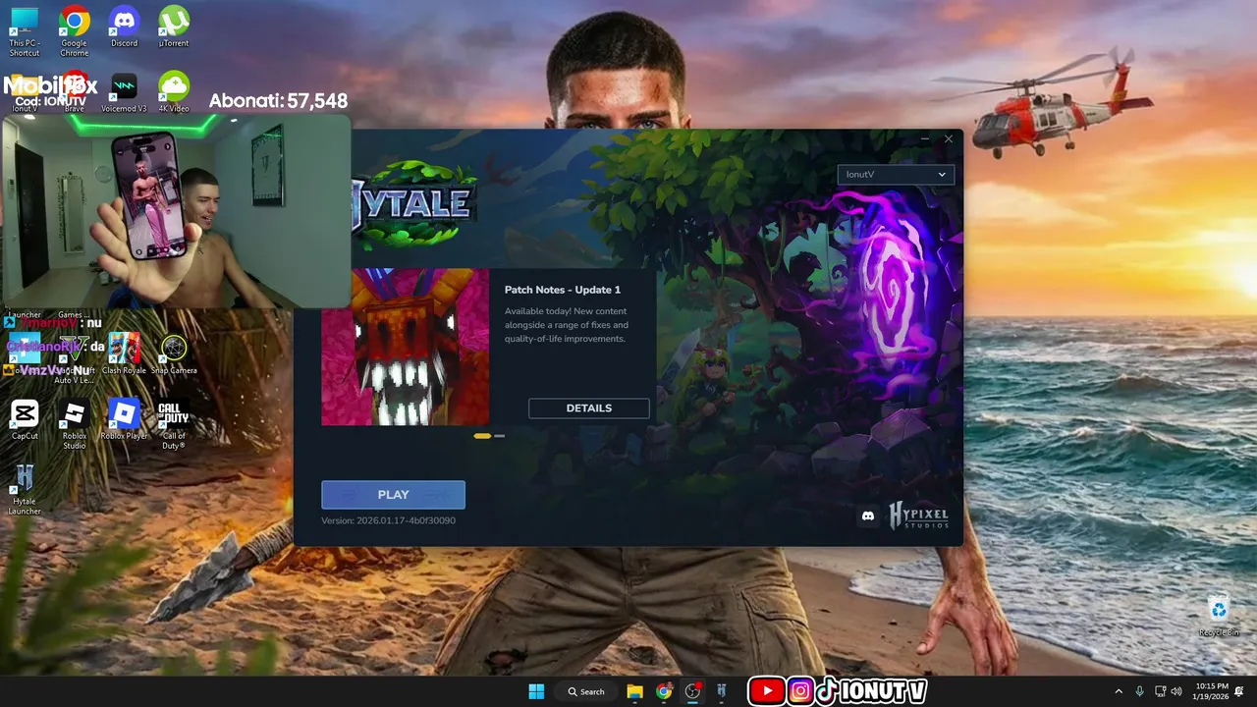Click the launcher version number text
The image size is (1257, 707).
click(388, 520)
